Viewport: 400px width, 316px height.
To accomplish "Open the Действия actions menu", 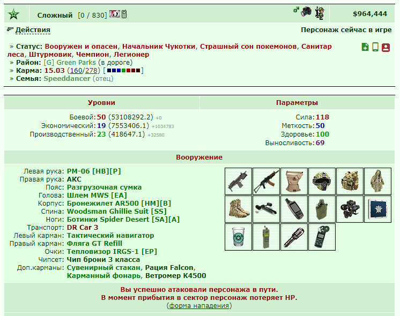I will click(x=33, y=30).
